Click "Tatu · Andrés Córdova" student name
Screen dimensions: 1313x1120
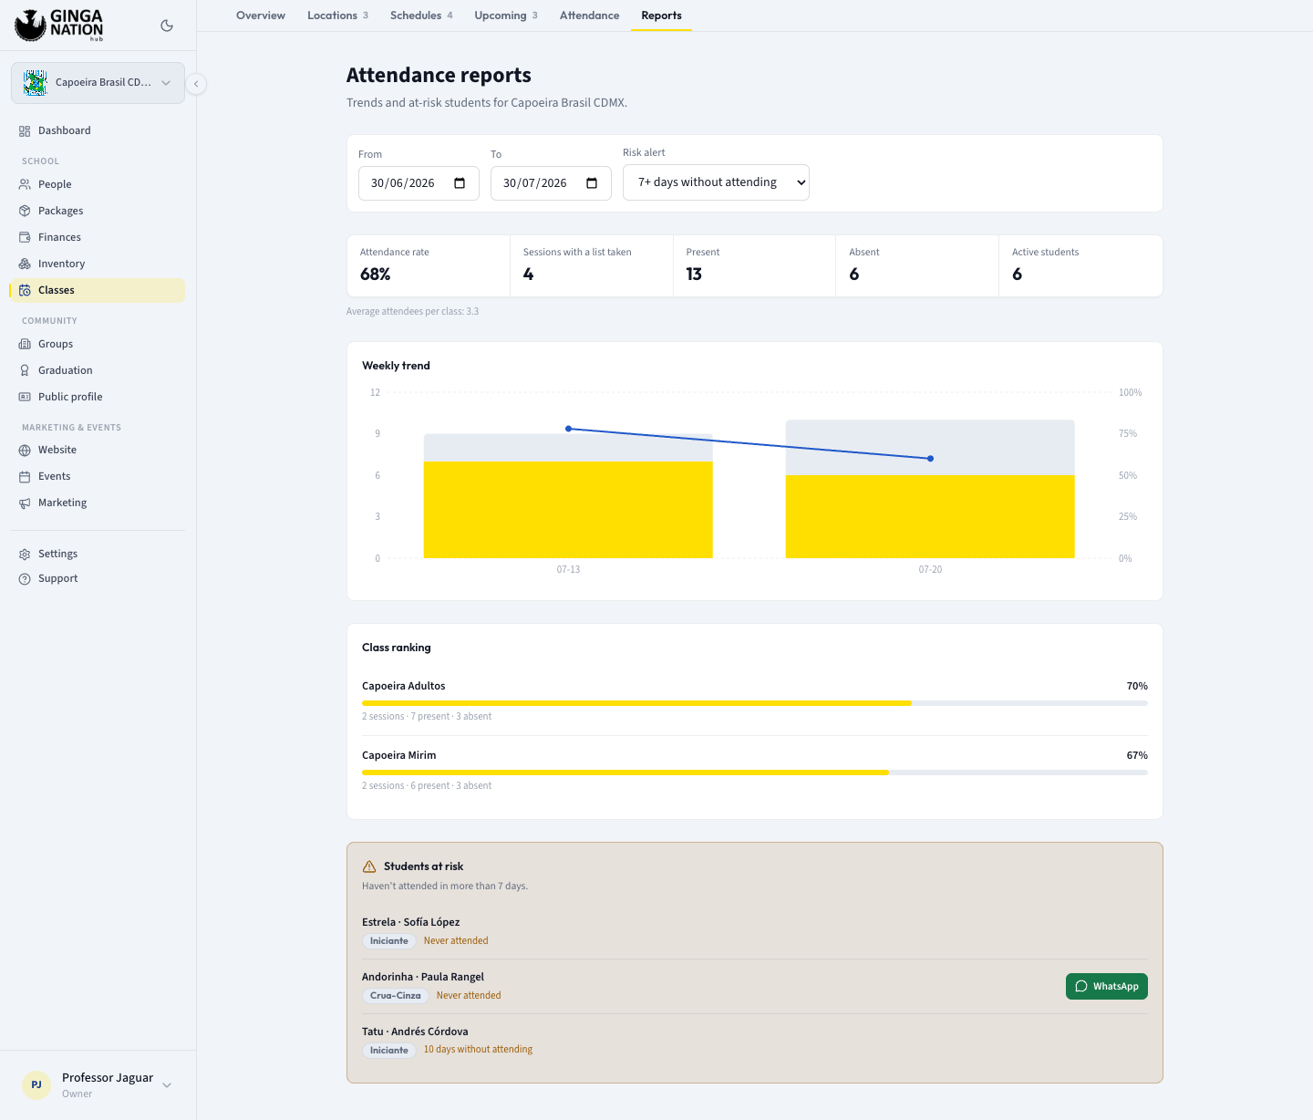(x=415, y=1032)
